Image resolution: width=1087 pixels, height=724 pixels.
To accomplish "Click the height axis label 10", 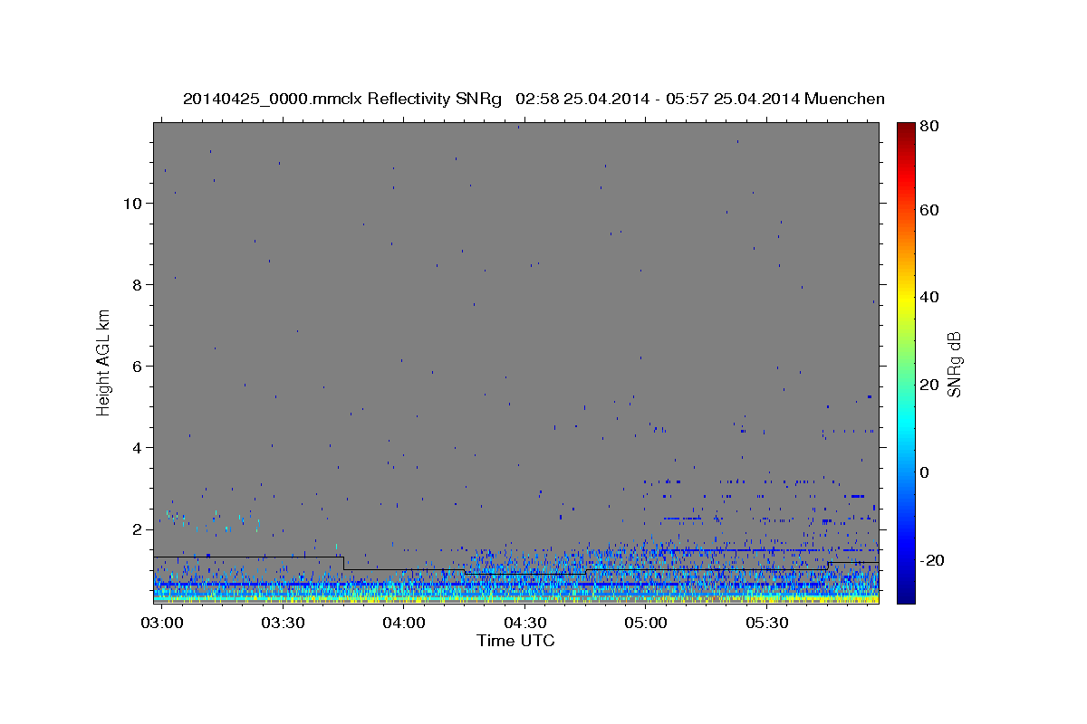I will click(x=134, y=203).
